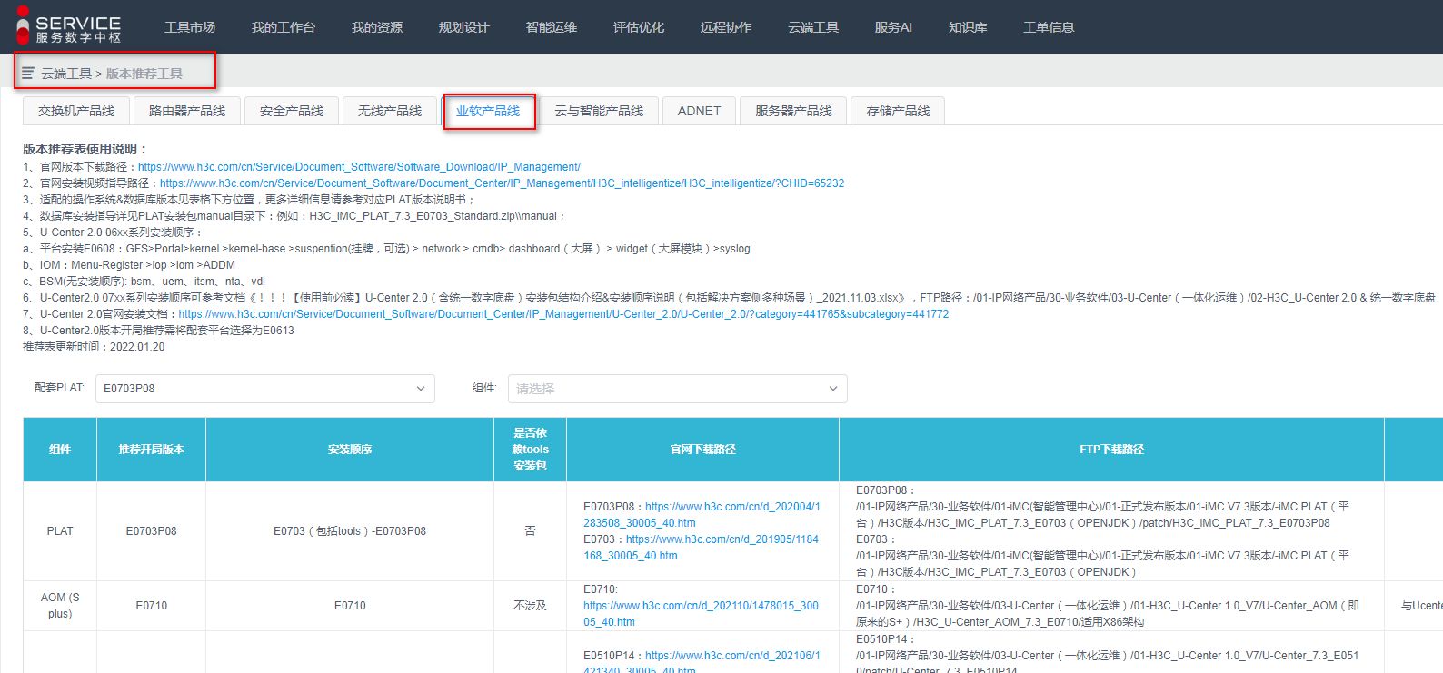Go to 我的资源 in navigation bar

click(377, 27)
